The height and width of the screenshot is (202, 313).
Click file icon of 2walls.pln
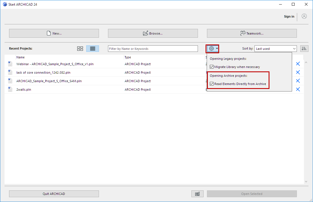[x=10, y=89]
